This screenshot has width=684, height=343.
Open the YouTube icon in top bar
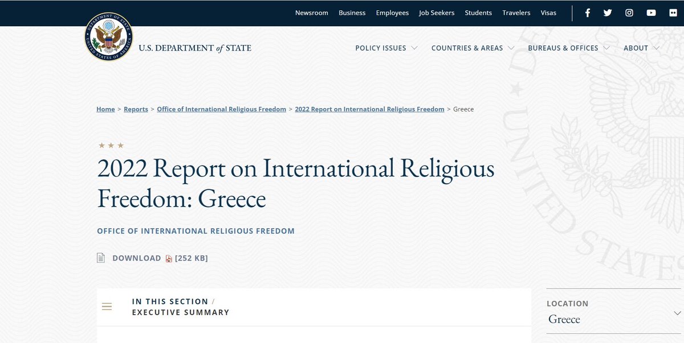coord(651,13)
